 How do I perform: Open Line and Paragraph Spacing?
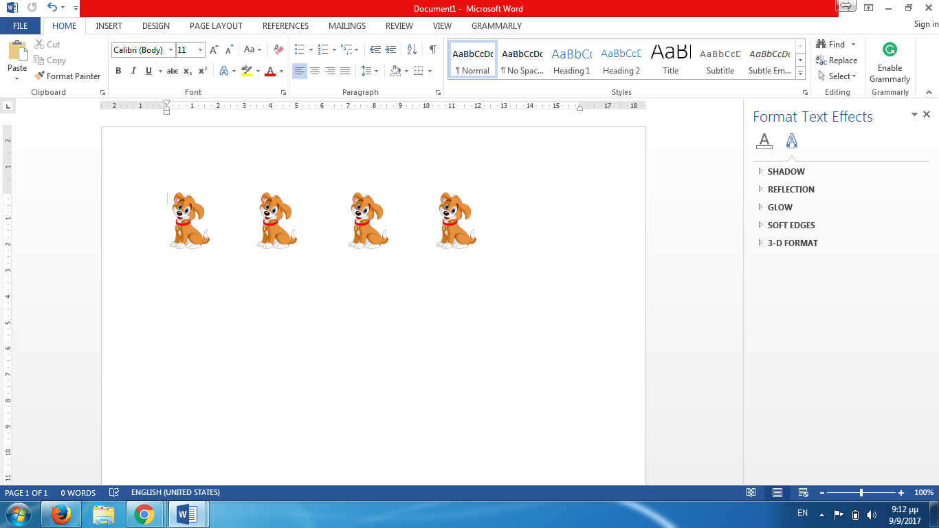tap(366, 71)
